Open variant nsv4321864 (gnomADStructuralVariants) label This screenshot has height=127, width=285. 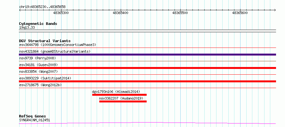tap(55, 51)
